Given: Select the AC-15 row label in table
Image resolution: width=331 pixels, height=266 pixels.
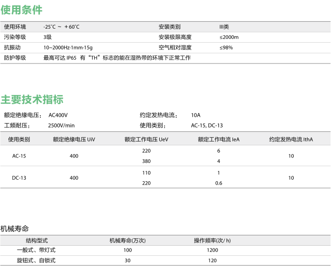Looking at the screenshot, I should (19, 156).
